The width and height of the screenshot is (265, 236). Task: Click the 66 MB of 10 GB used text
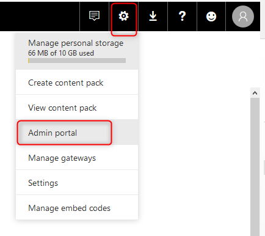click(x=61, y=53)
